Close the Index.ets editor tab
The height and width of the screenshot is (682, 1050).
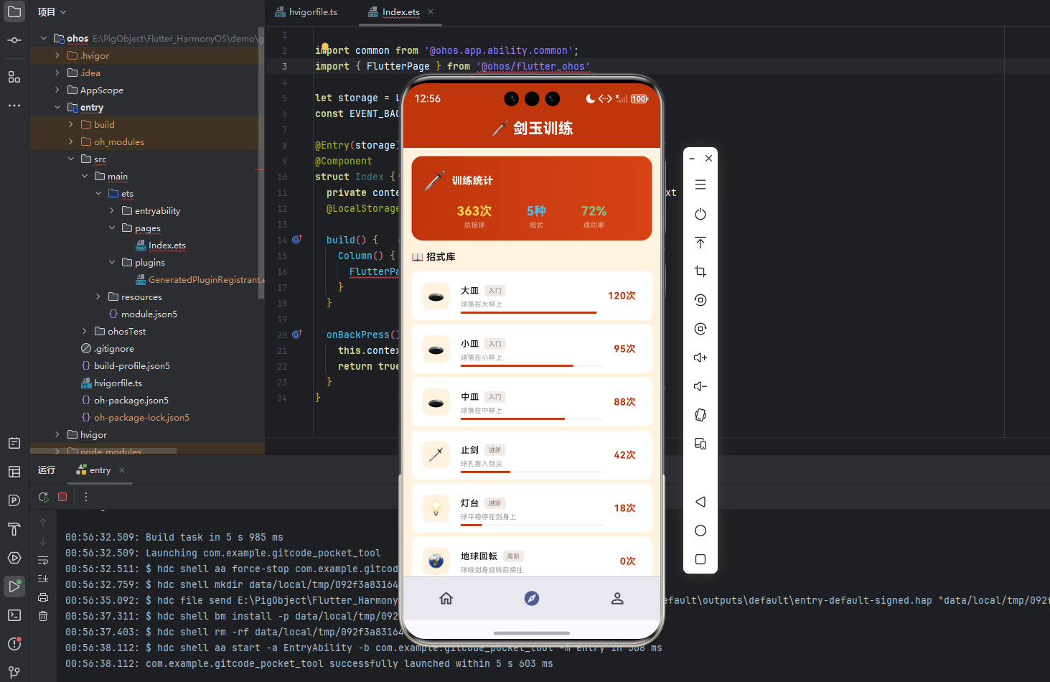point(431,11)
